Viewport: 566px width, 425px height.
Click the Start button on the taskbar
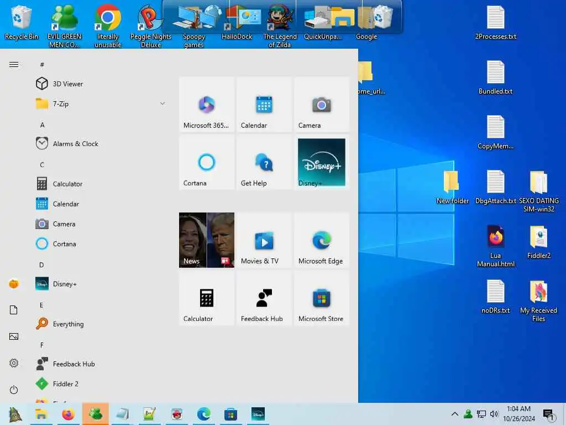15,414
